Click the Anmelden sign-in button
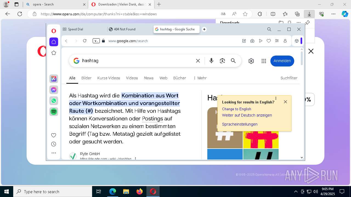 tap(282, 61)
